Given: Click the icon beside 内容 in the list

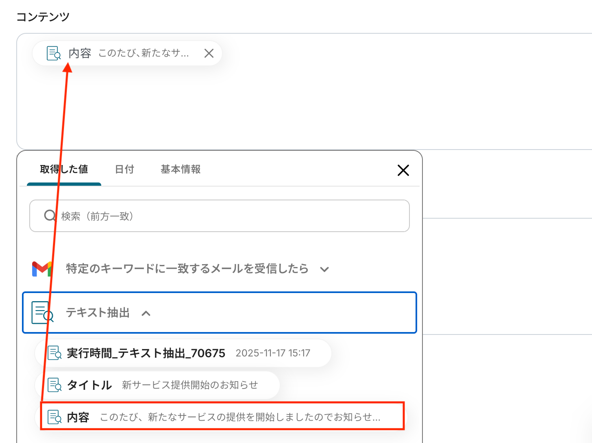Looking at the screenshot, I should click(x=54, y=417).
